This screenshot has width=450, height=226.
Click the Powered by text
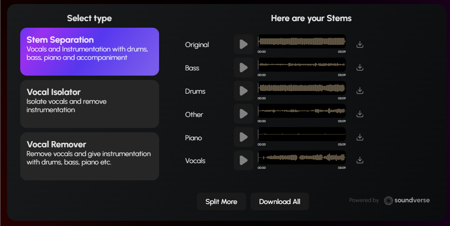click(364, 200)
